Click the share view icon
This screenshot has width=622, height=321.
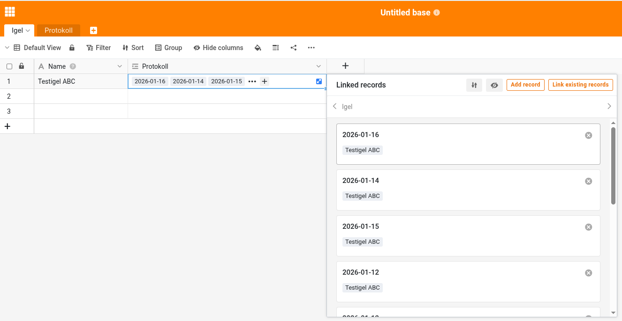click(294, 48)
